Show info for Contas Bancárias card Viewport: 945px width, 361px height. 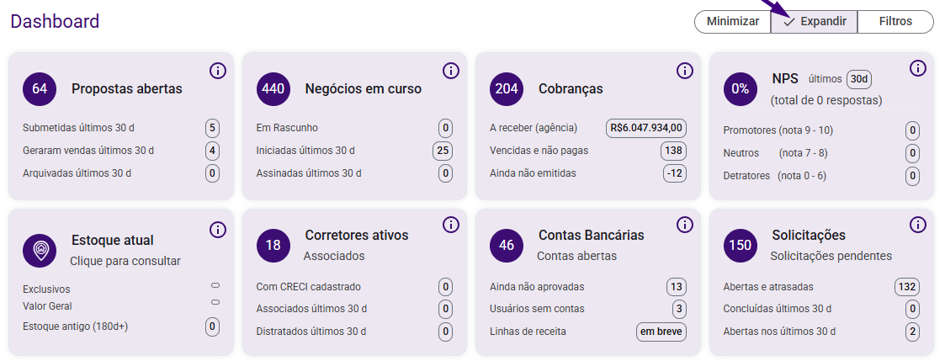tap(684, 226)
